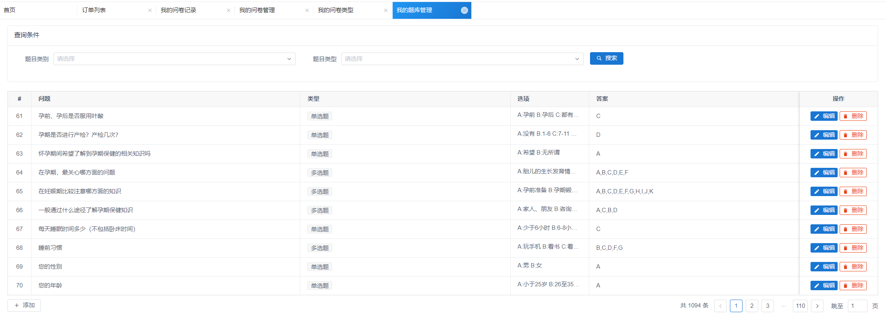Edit row 67 睡眠时间 question
This screenshot has width=886, height=320.
824,229
